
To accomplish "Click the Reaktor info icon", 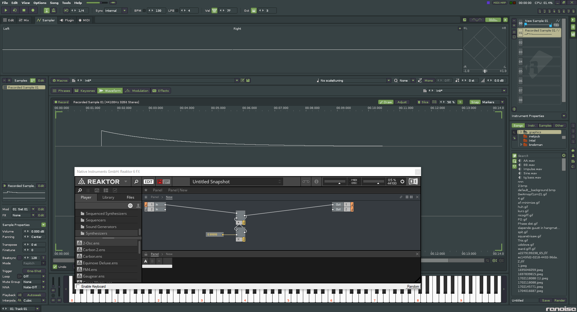I will click(316, 181).
